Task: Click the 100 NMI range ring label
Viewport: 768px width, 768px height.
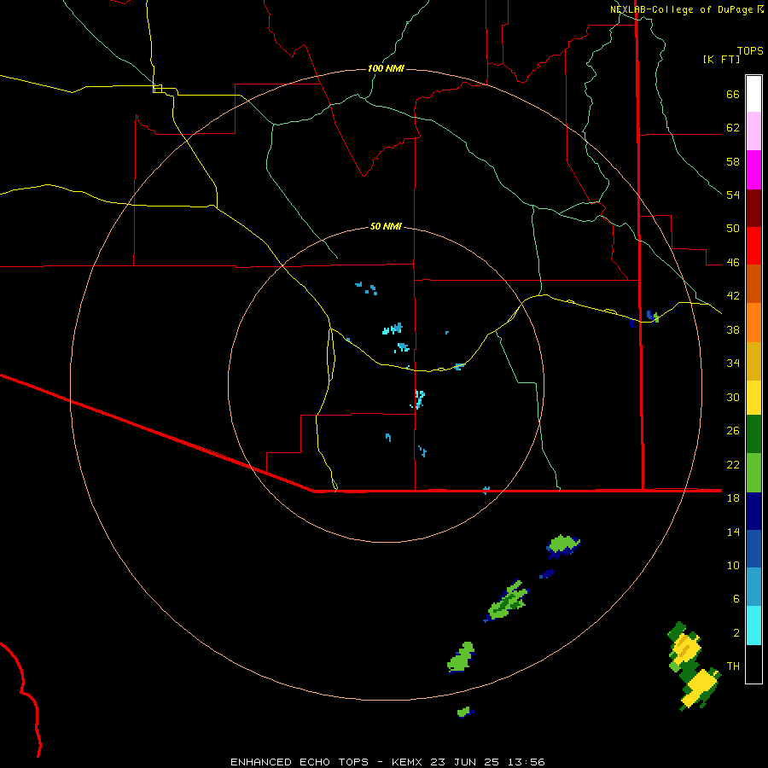Action: point(386,68)
